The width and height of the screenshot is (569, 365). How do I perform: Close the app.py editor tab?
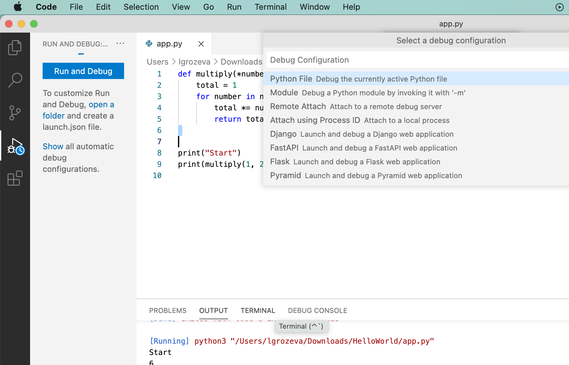[201, 44]
